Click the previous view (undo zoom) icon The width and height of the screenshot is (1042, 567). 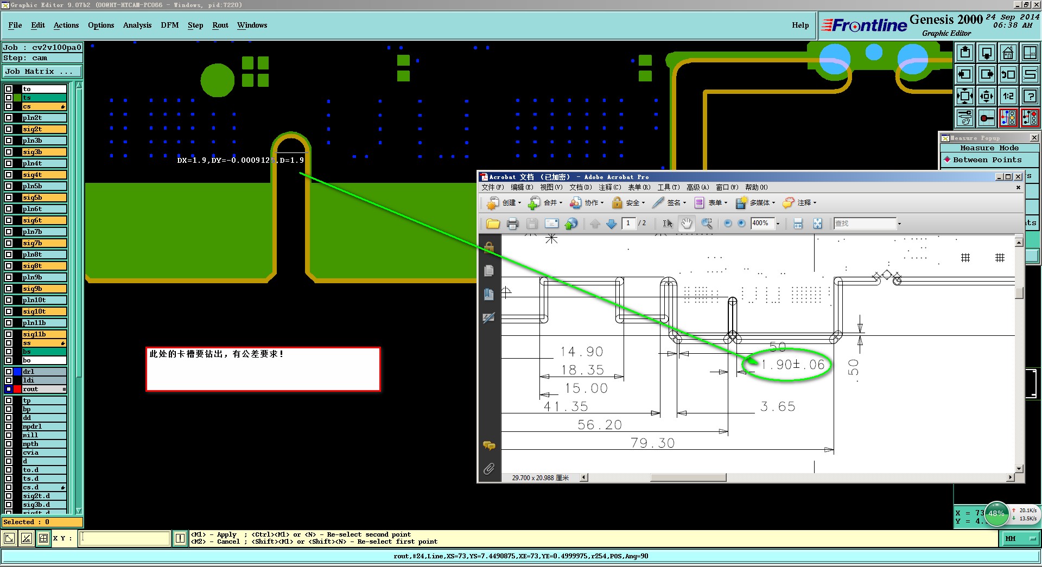[x=1008, y=74]
